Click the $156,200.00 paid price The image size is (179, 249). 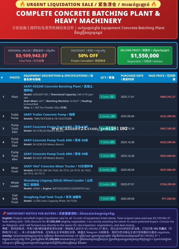[168, 184]
